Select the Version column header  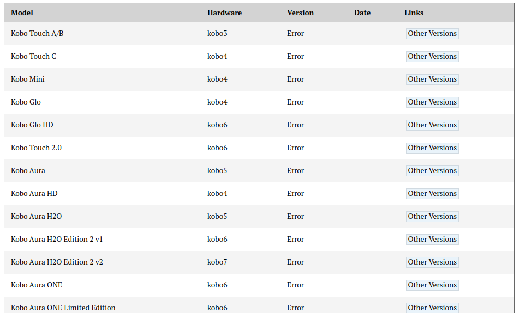[300, 13]
